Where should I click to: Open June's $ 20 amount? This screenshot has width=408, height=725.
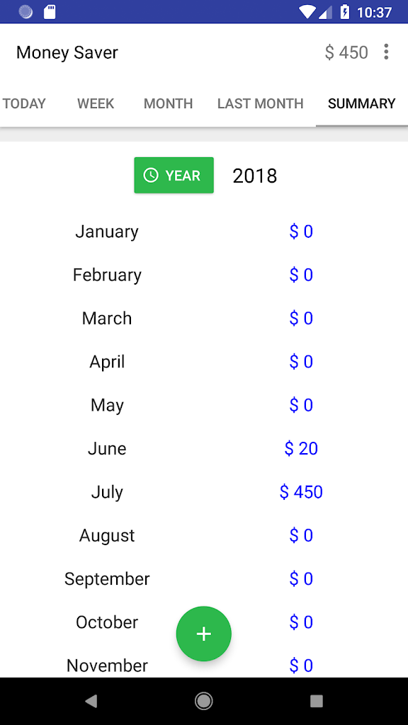301,448
